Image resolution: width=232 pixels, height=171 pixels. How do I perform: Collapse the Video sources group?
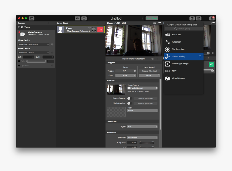coord(19,27)
